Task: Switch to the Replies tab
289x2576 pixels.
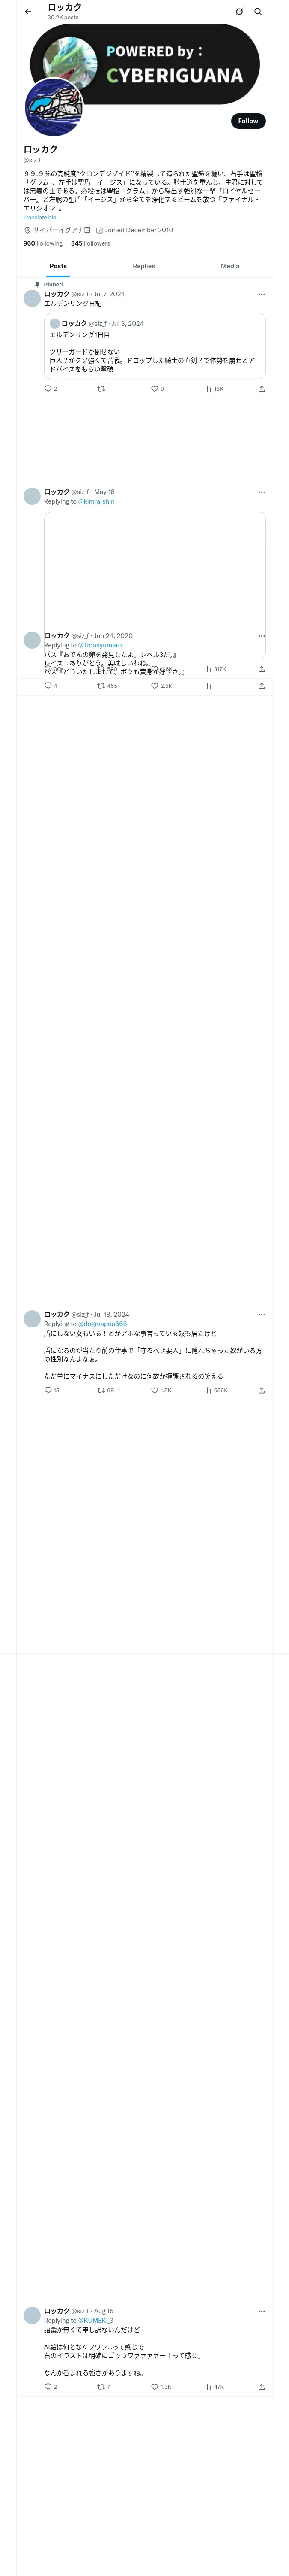Action: (143, 266)
